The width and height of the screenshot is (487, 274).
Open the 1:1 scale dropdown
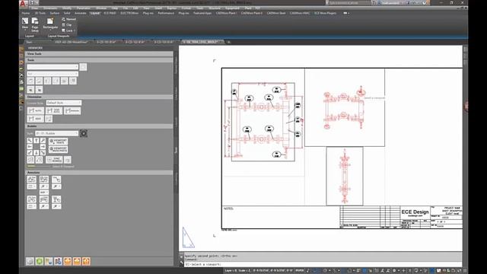53,74
